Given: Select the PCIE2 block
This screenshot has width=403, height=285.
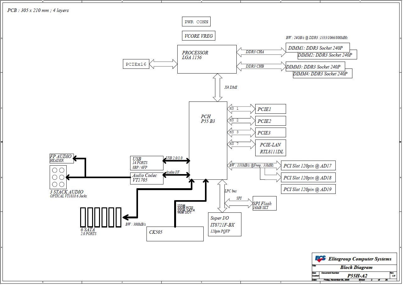Looking at the screenshot, I should (x=271, y=121).
